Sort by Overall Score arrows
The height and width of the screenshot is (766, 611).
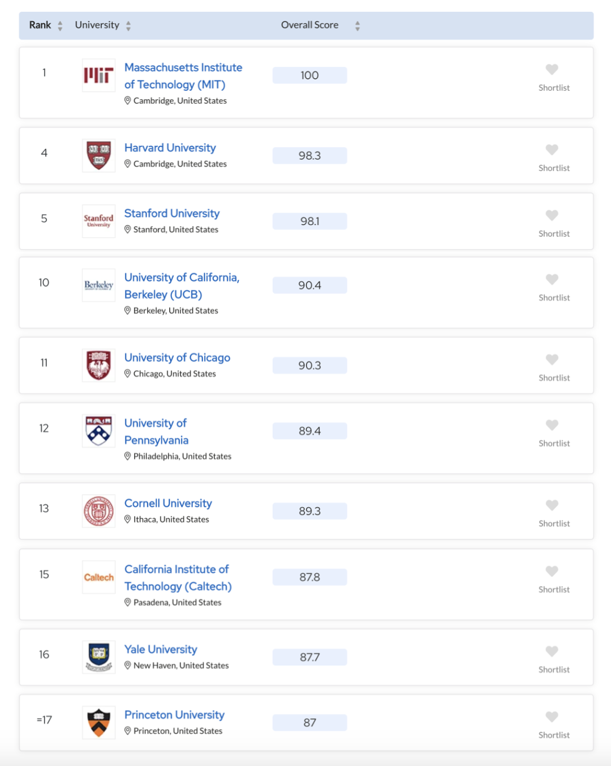pyautogui.click(x=357, y=25)
